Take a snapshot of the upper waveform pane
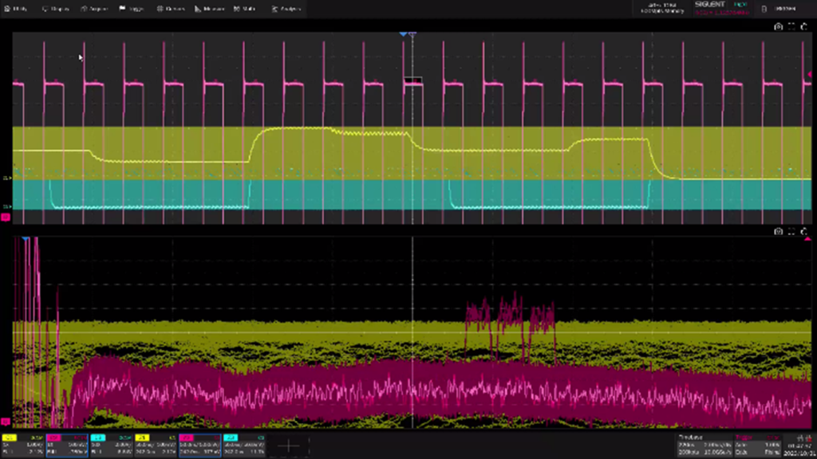 [779, 26]
